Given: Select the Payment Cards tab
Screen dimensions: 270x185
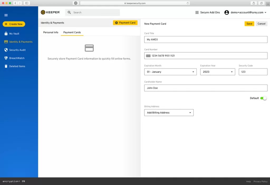Looking at the screenshot, I should (x=72, y=32).
